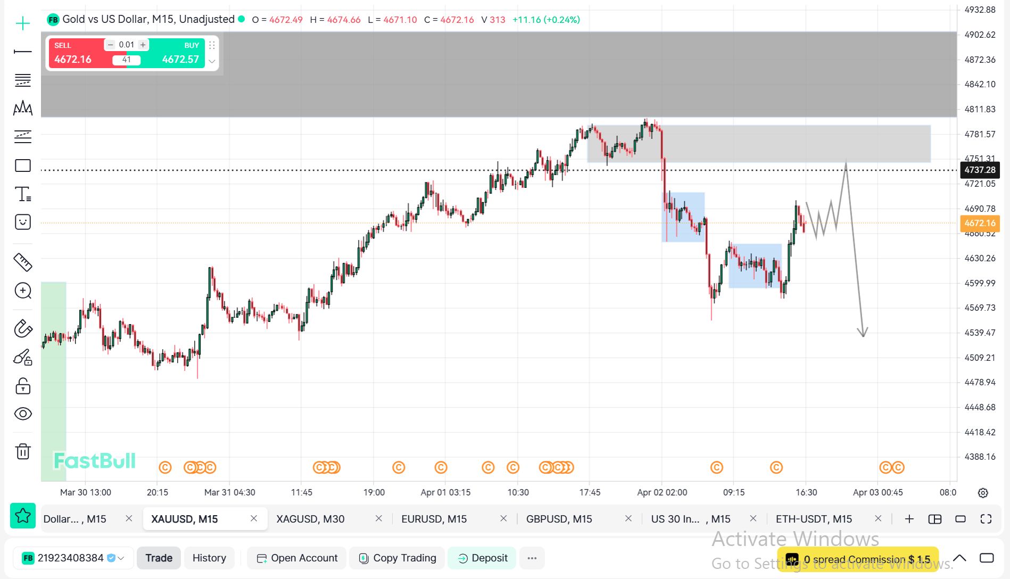Image resolution: width=1010 pixels, height=579 pixels.
Task: Click the 4737.28 price level label
Action: tap(979, 170)
